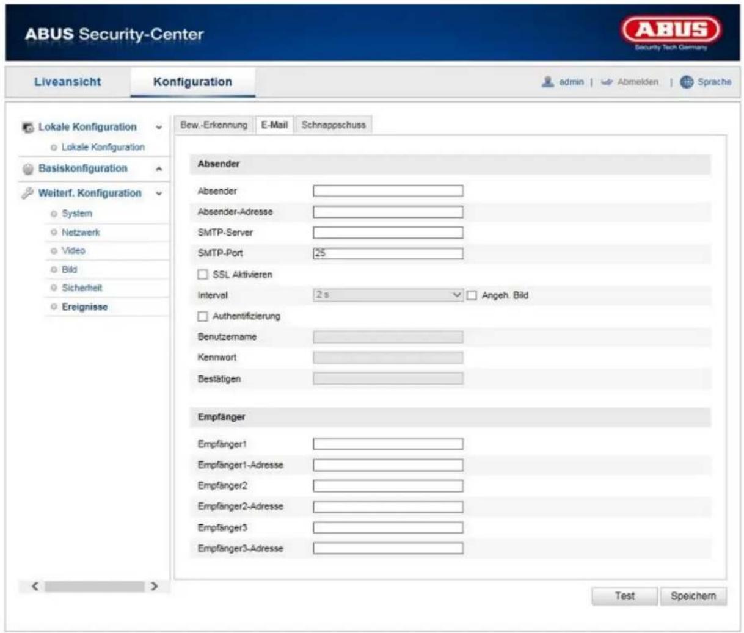Open the Interval dropdown
Image resolution: width=744 pixels, height=633 pixels.
click(x=388, y=295)
